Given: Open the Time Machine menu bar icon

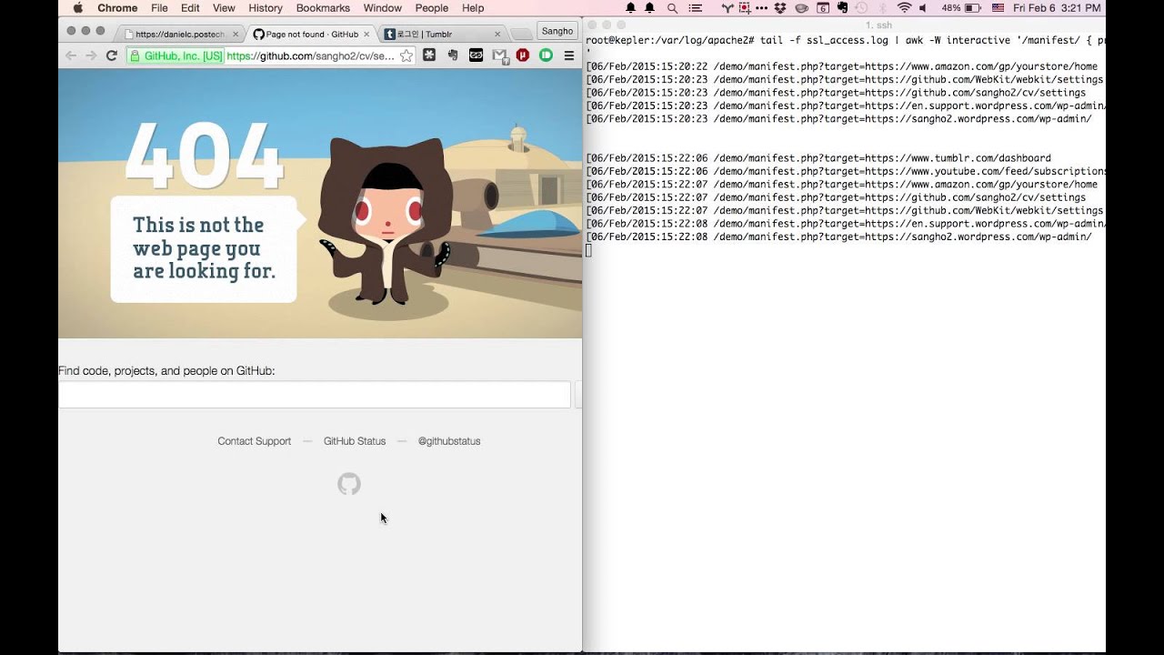Looking at the screenshot, I should click(x=861, y=8).
